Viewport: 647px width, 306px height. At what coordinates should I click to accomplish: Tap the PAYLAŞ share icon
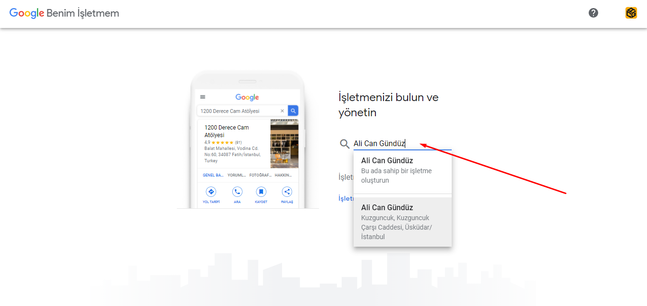287,192
